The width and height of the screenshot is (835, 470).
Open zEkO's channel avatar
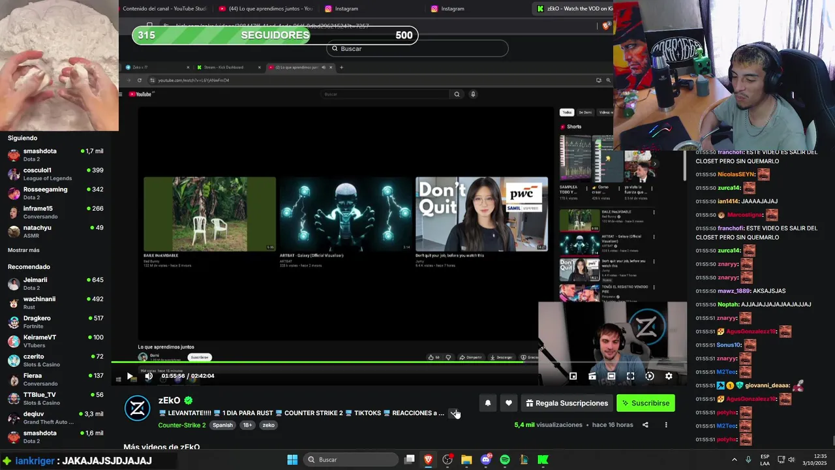click(x=137, y=408)
